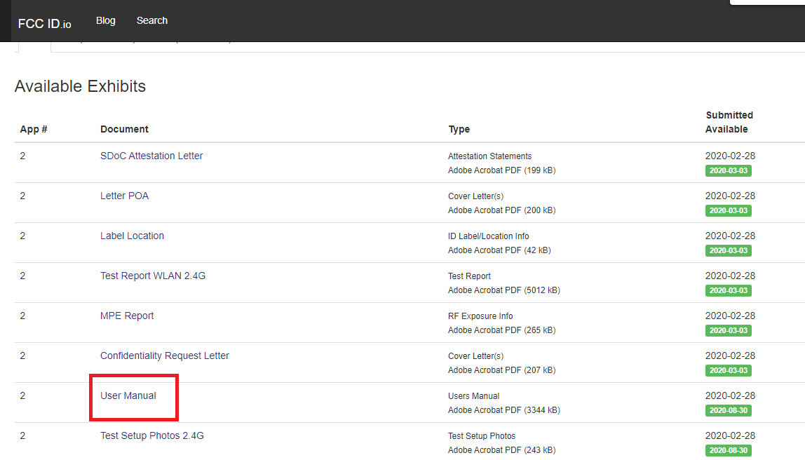Click the green date badge in the Test Setup Photos row
Image resolution: width=805 pixels, height=460 pixels.
(728, 450)
